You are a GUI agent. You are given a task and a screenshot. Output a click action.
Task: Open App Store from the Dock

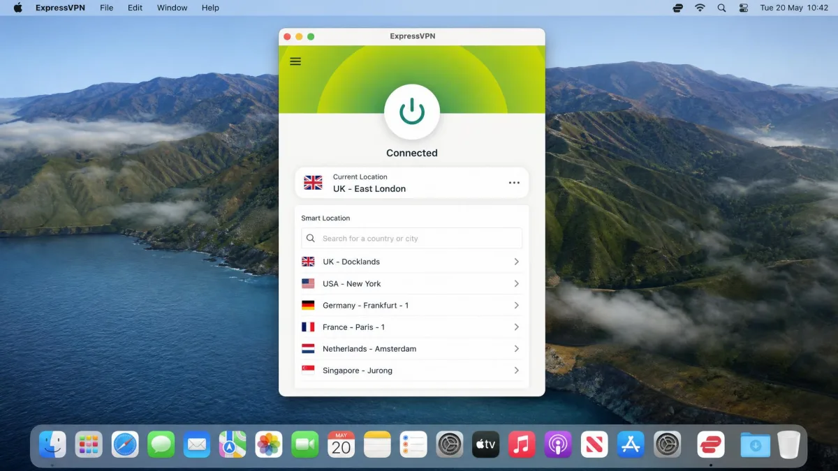(631, 444)
